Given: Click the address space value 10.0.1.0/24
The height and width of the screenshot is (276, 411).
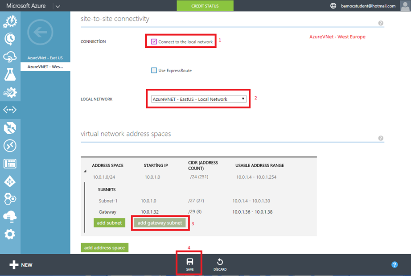Looking at the screenshot, I should pos(104,177).
